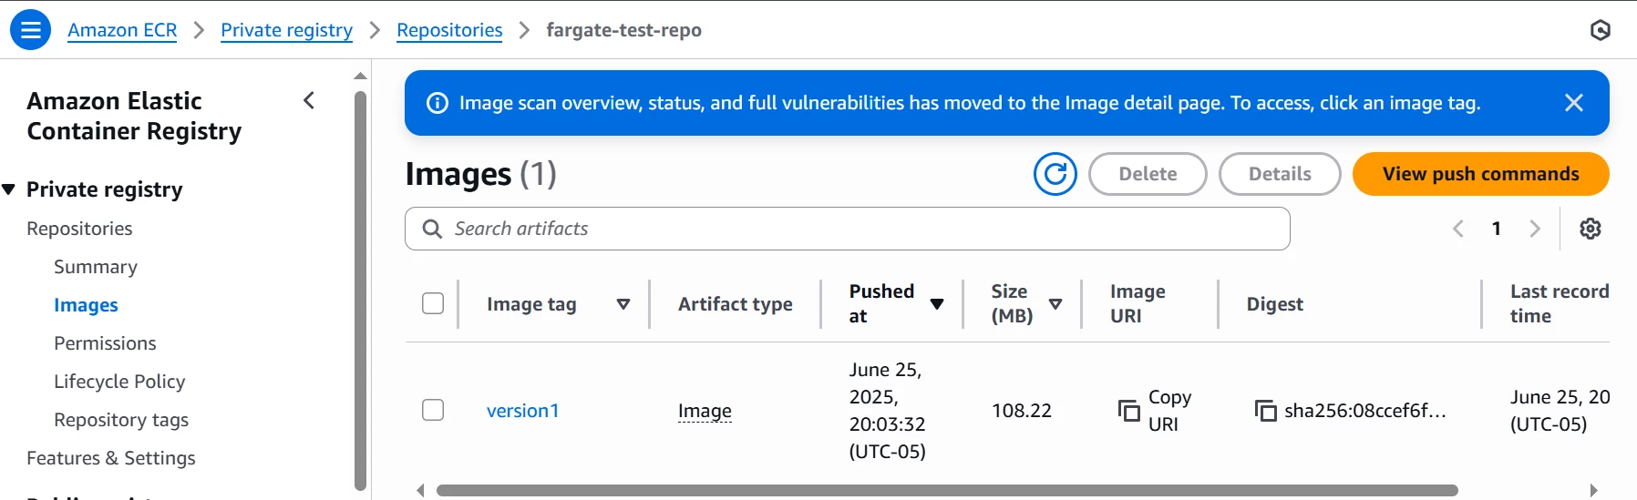Image resolution: width=1637 pixels, height=500 pixels.
Task: Click the sidebar vertical scrollbar
Action: (x=360, y=291)
